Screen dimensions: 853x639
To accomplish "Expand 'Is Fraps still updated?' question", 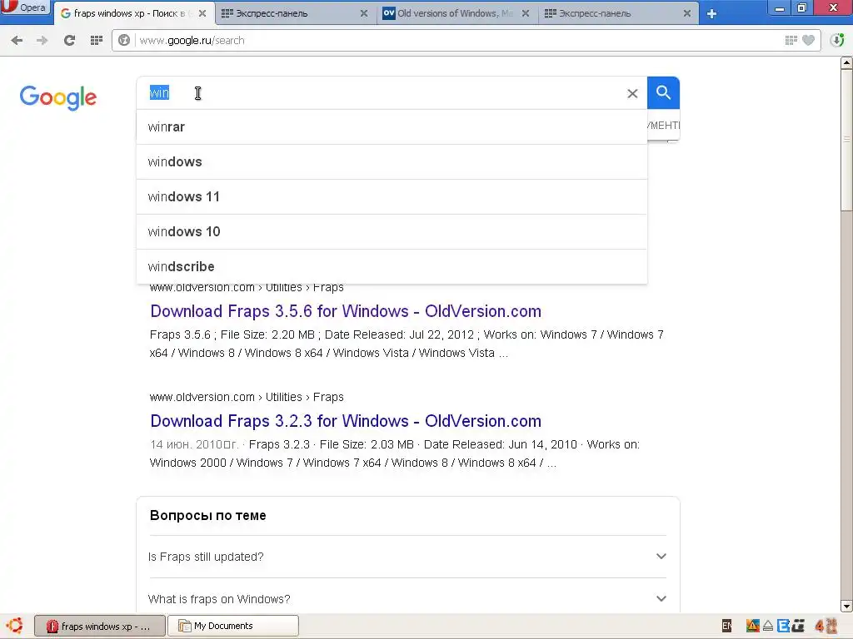I will pyautogui.click(x=407, y=557).
